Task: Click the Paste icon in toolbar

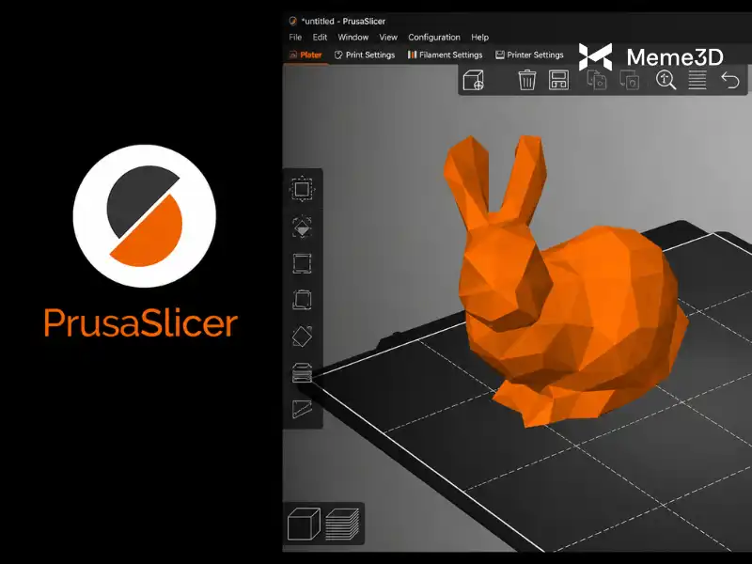Action: tap(629, 80)
